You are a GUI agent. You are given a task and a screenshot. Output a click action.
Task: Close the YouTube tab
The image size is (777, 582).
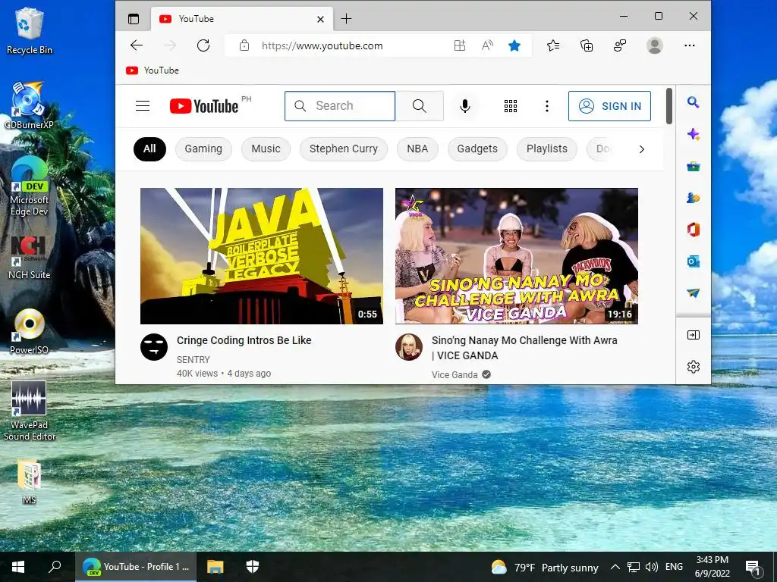(321, 19)
